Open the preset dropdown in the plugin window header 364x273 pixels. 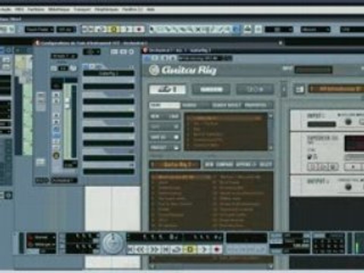coord(205,58)
